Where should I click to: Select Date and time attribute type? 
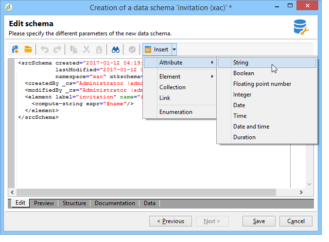tap(251, 127)
